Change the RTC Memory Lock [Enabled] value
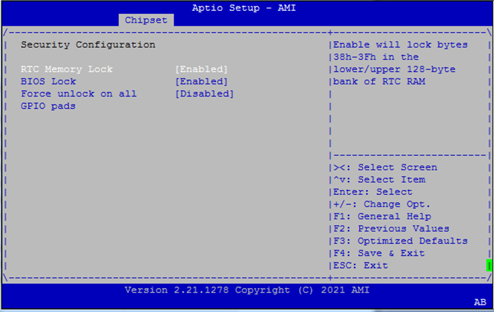494x312 pixels. click(x=202, y=69)
